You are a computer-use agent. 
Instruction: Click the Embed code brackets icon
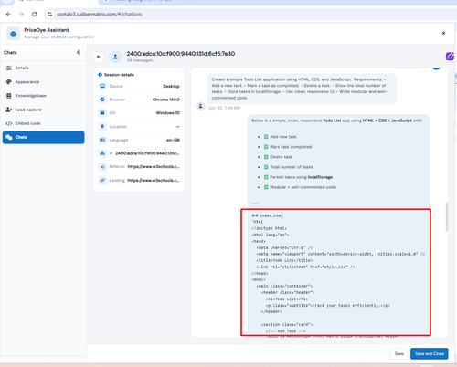9,123
